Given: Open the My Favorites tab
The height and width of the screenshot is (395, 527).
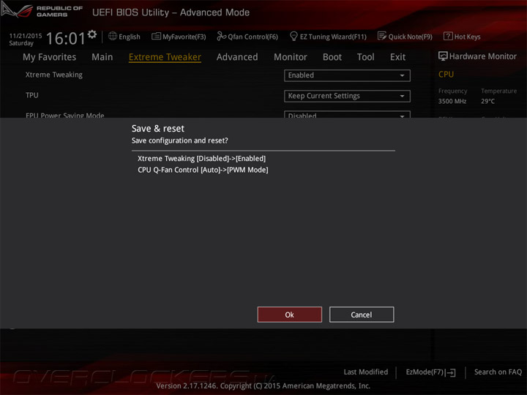Looking at the screenshot, I should tap(50, 57).
